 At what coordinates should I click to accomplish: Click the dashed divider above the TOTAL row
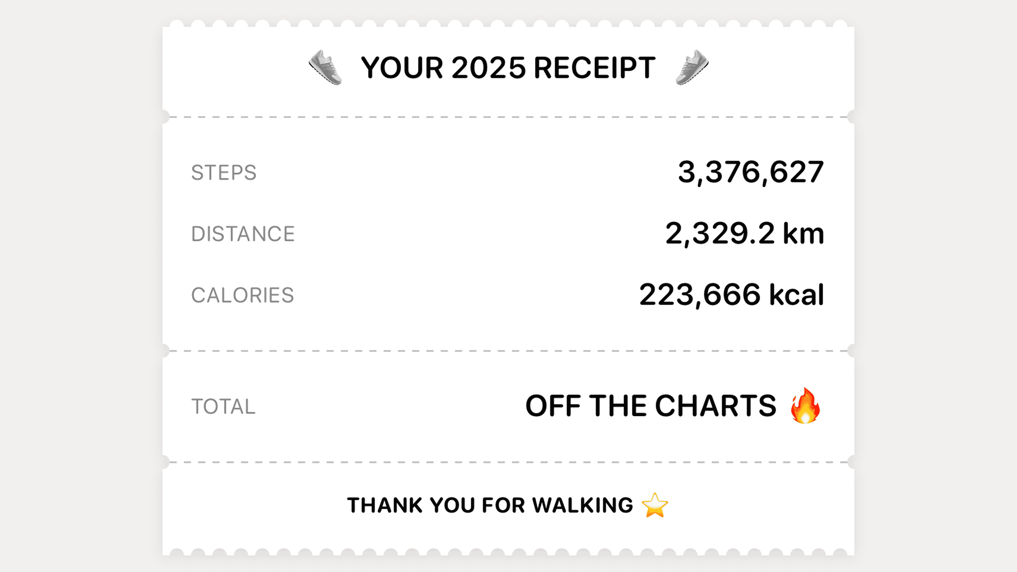[x=508, y=351]
